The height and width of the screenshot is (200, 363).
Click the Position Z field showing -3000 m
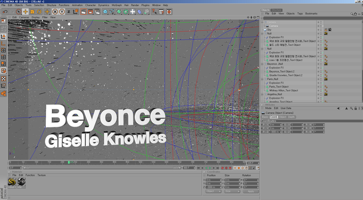click(x=213, y=187)
